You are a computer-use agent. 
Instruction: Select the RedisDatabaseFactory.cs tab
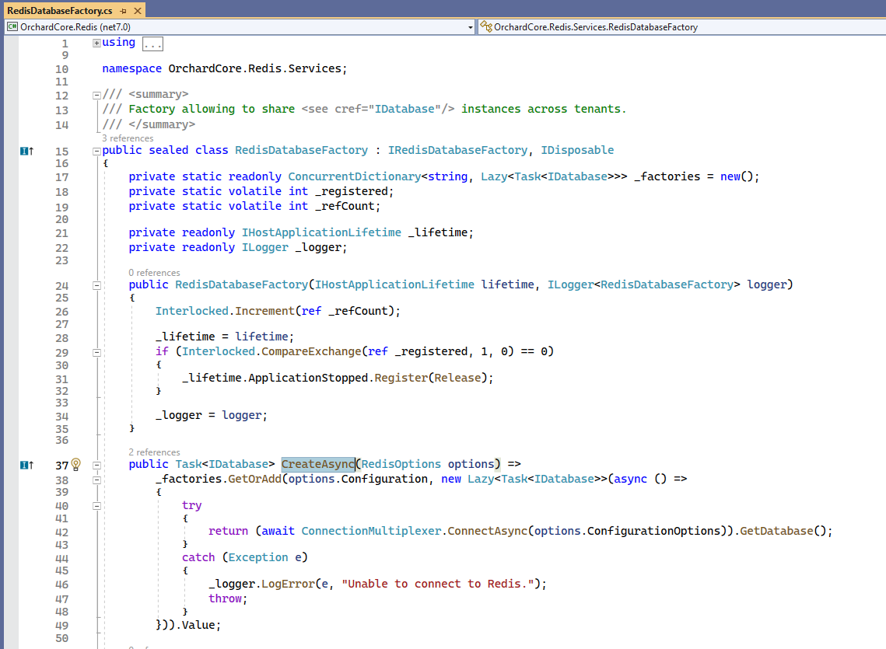59,10
